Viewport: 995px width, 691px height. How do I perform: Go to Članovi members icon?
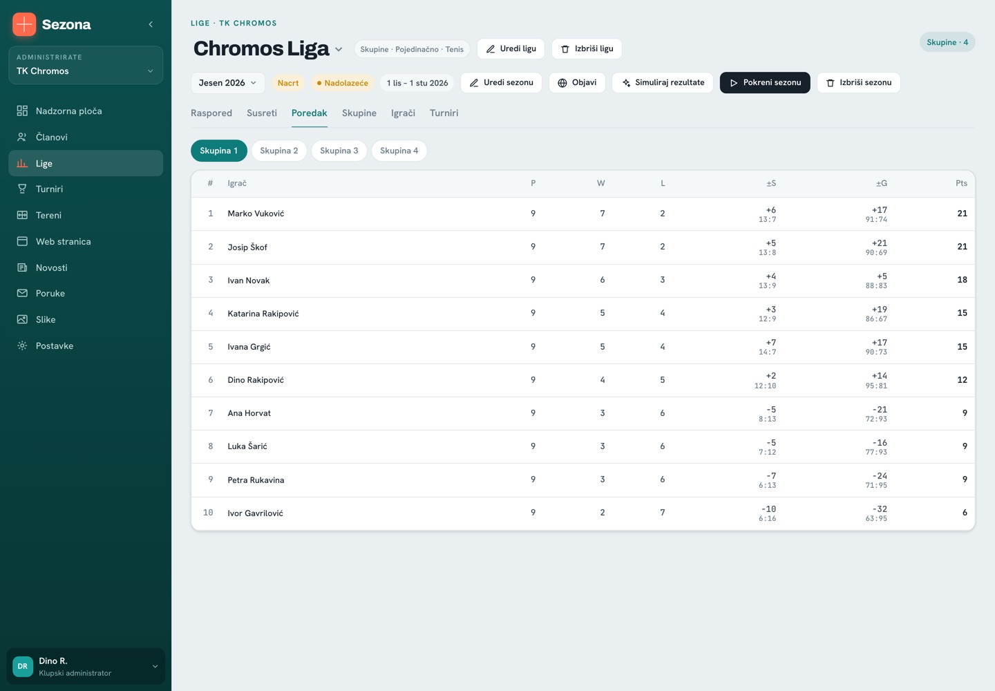point(22,137)
